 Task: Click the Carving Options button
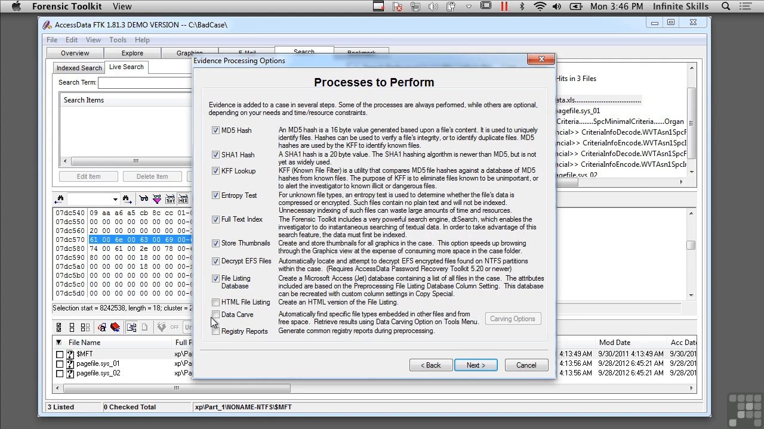point(513,319)
